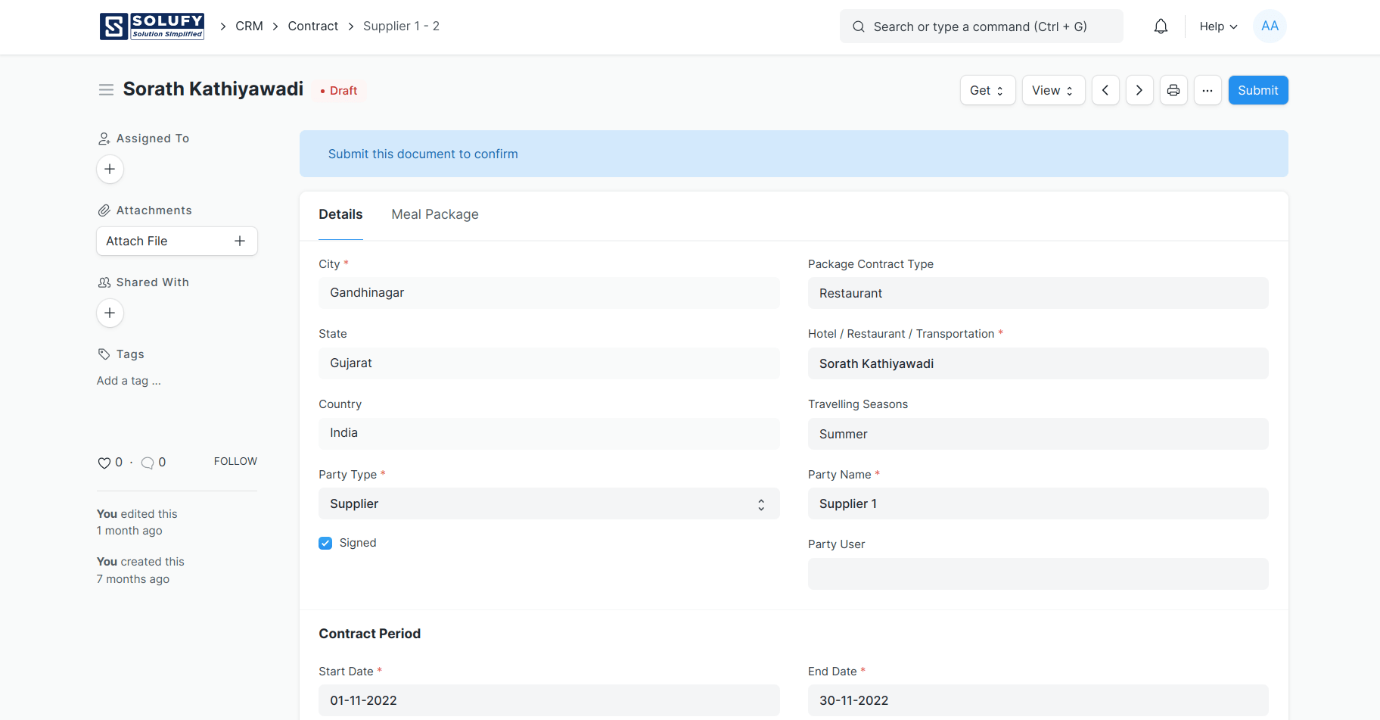Click the End Date field 30-11-2022
The image size is (1380, 720).
pyautogui.click(x=1038, y=700)
